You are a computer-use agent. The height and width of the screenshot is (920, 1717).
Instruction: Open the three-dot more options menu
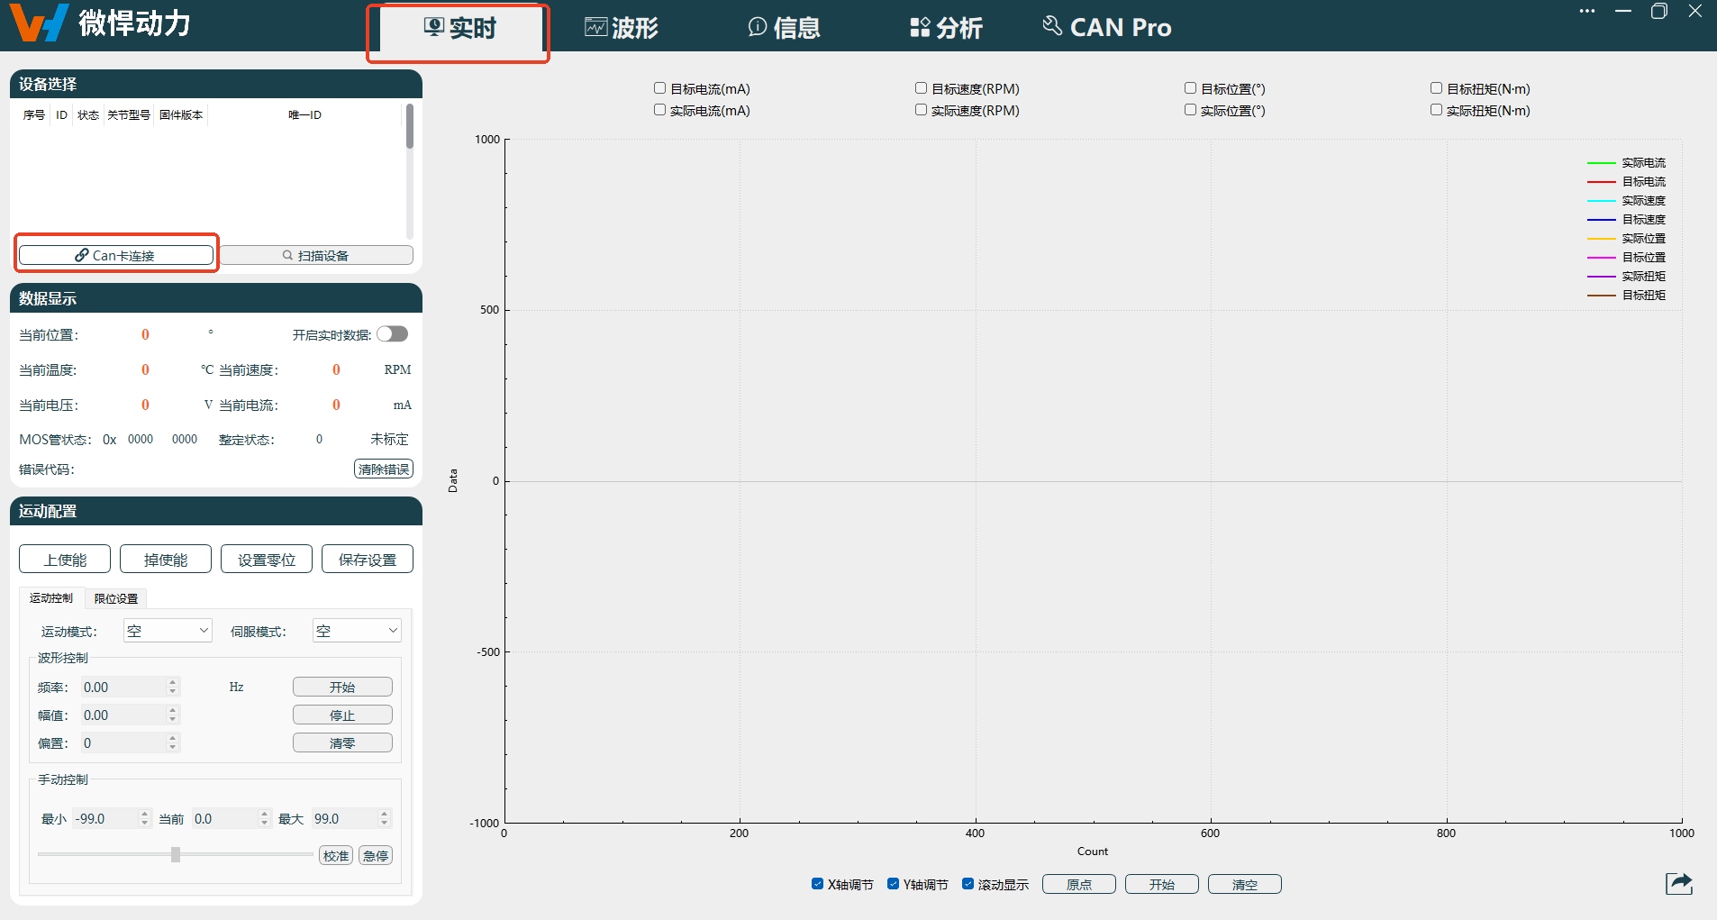(x=1586, y=12)
